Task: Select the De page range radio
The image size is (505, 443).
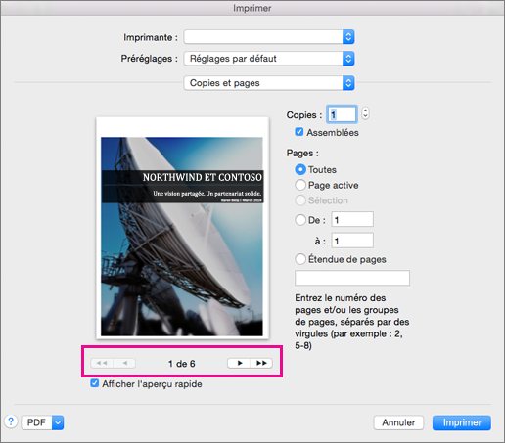Action: coord(300,220)
